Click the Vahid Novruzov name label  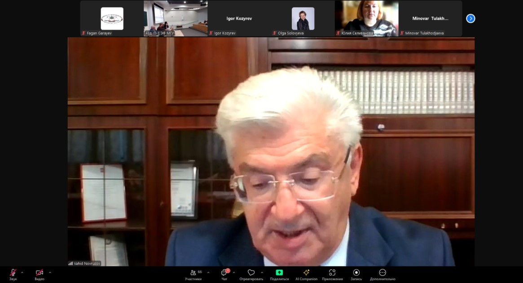84,263
